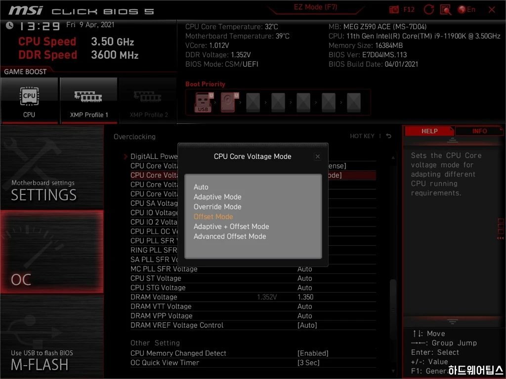The height and width of the screenshot is (379, 506).
Task: Select CPU PLL OC Voltage row
Action: (154, 231)
